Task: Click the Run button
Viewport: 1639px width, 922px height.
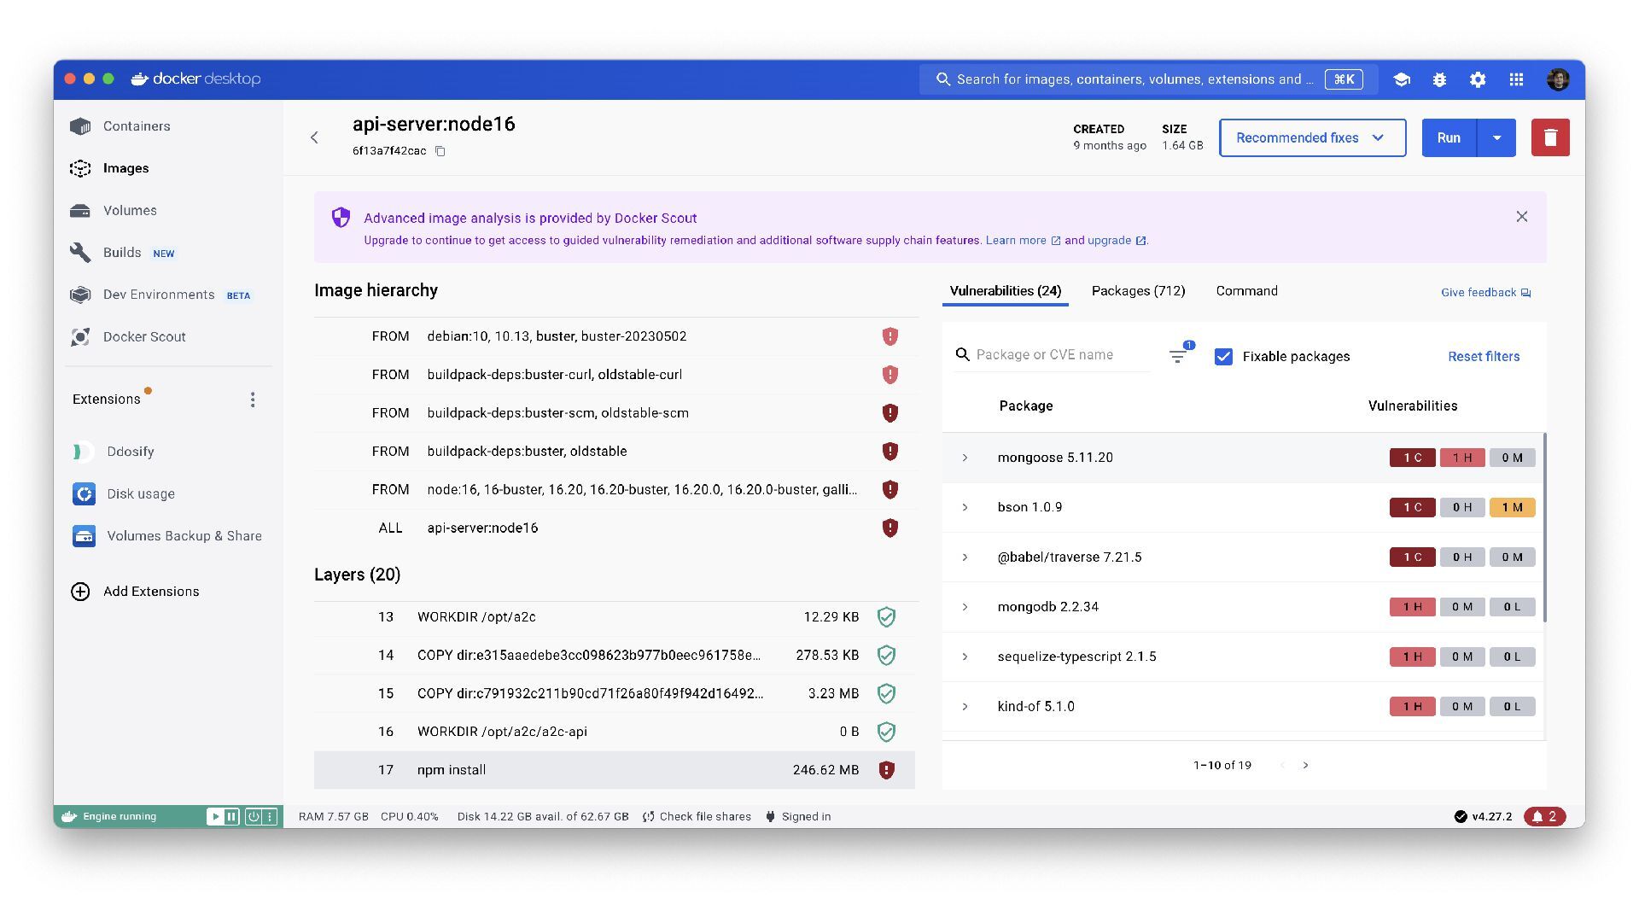Action: (x=1449, y=137)
